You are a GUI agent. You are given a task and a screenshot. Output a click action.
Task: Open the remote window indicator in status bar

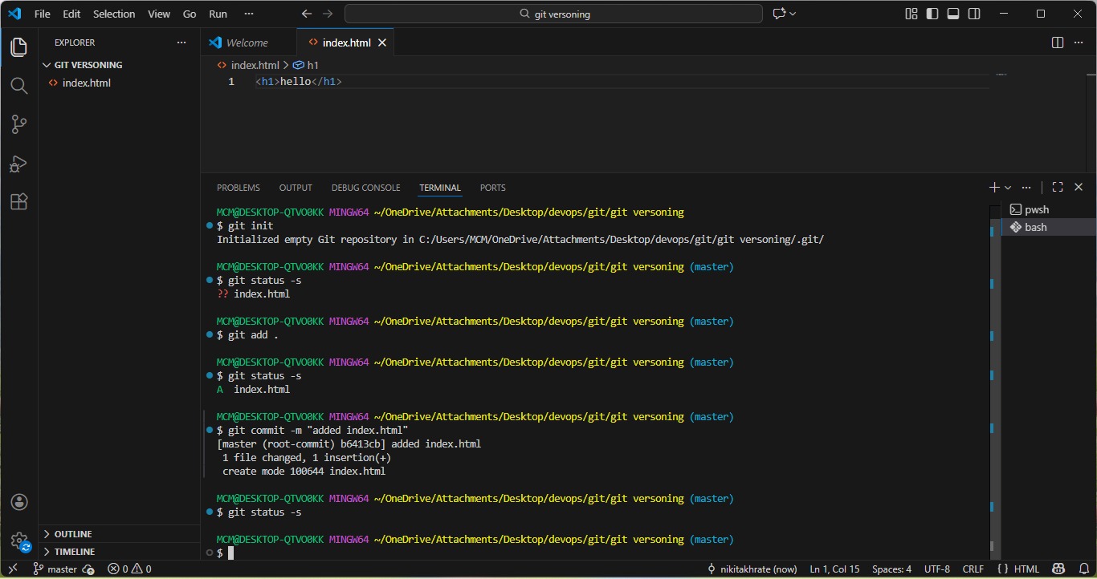click(x=13, y=569)
